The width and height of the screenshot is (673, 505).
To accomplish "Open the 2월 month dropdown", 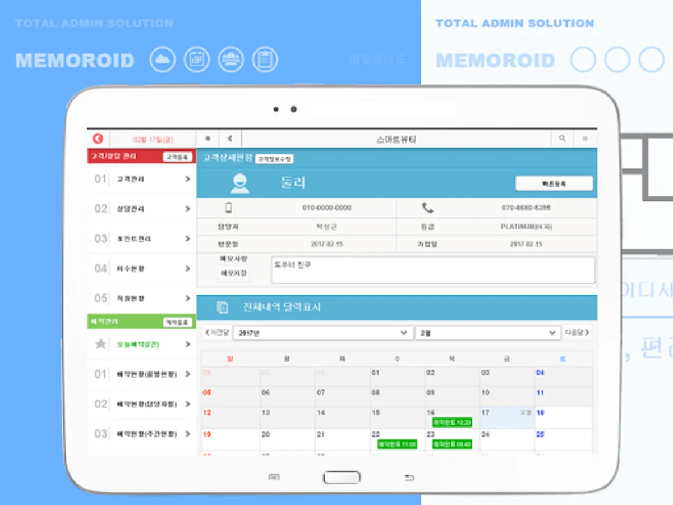I will click(487, 333).
